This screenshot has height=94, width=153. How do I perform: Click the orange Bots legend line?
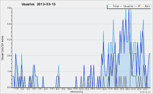(142, 6)
